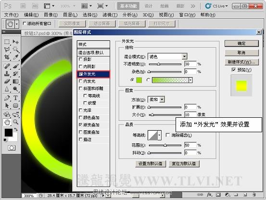The width and height of the screenshot is (266, 200).
Task: Open the 方法 technique dropdown
Action: (x=162, y=100)
